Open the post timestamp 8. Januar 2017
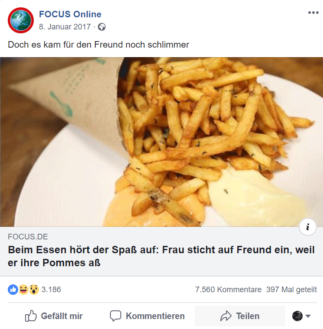The width and height of the screenshot is (323, 329). pyautogui.click(x=65, y=27)
